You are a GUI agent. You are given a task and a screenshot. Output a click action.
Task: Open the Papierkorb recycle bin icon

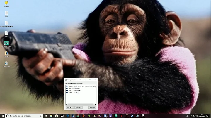[x=6, y=64]
